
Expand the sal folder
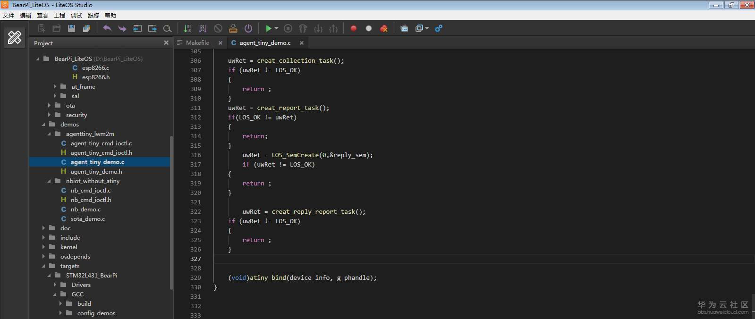[55, 96]
